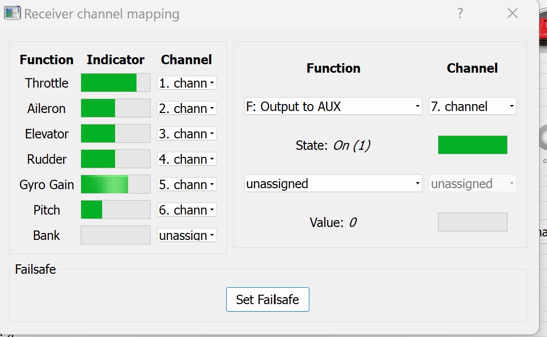Viewport: 547px width, 337px height.
Task: Click the empty Bank indicator bar
Action: point(116,235)
